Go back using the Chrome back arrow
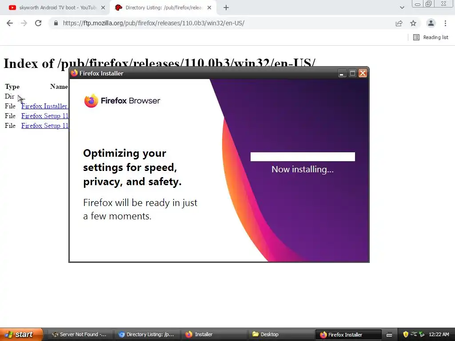The height and width of the screenshot is (341, 455). pos(10,23)
